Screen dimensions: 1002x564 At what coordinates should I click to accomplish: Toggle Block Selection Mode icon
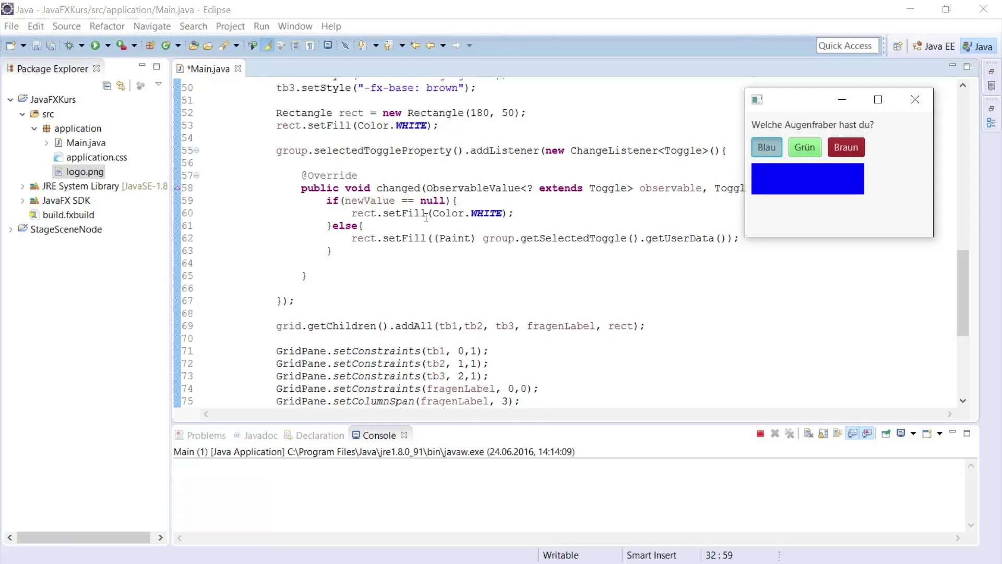click(x=296, y=45)
